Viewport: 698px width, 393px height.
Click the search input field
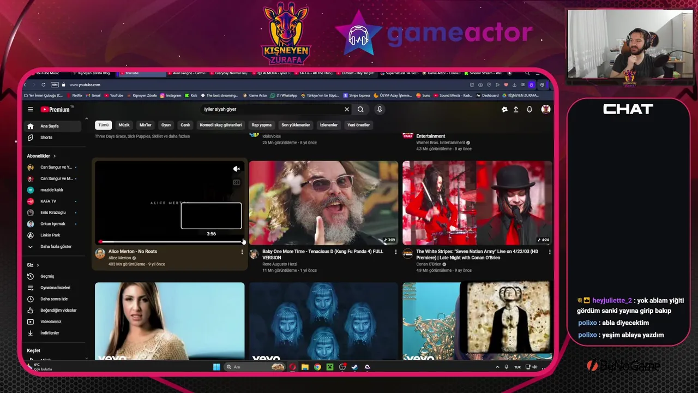[x=273, y=109]
